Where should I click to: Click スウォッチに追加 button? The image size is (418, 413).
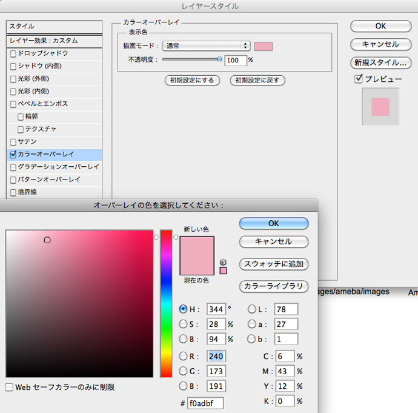(274, 264)
